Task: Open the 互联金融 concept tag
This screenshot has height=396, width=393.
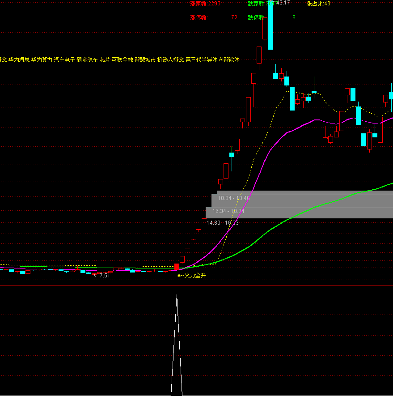Action: tap(122, 60)
